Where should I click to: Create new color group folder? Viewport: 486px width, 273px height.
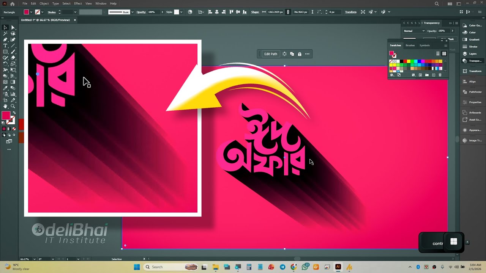(427, 75)
